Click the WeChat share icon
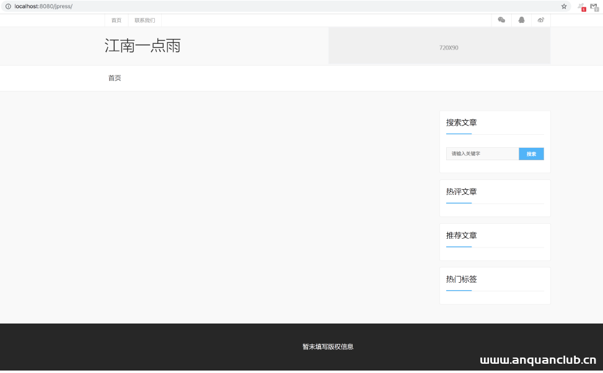This screenshot has width=603, height=373. 501,20
